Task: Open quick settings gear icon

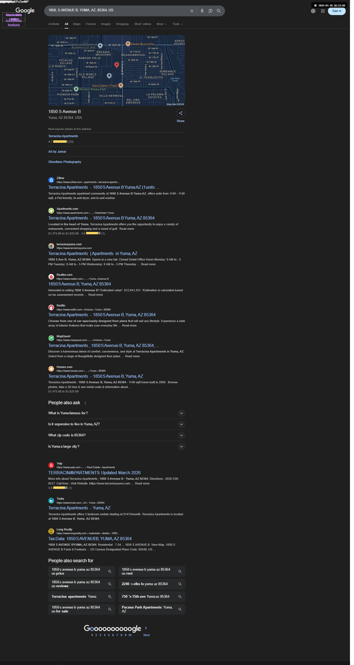Action: [x=313, y=11]
